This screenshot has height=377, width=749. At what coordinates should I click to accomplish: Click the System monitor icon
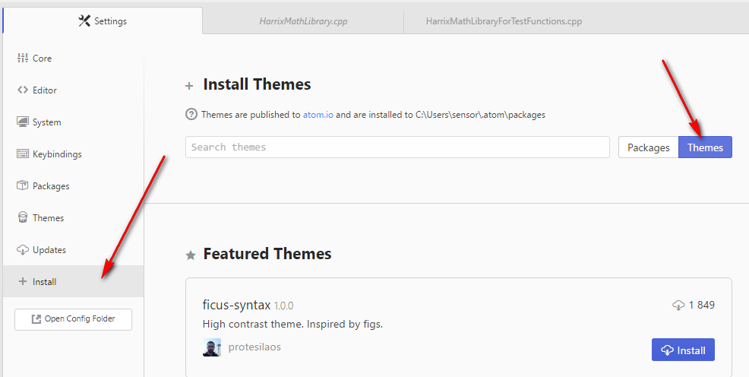point(23,122)
